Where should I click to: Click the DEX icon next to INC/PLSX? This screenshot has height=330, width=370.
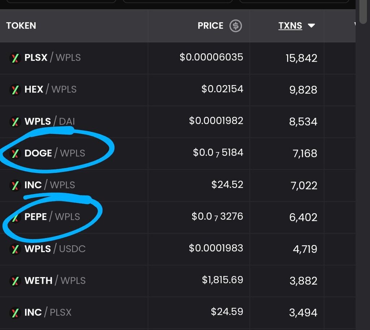[x=15, y=312]
